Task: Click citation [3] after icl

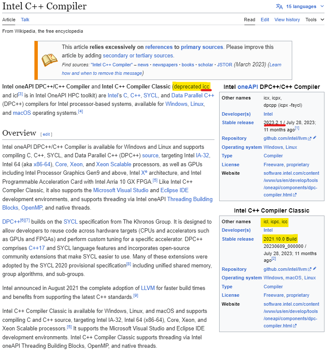Action: (x=20, y=94)
